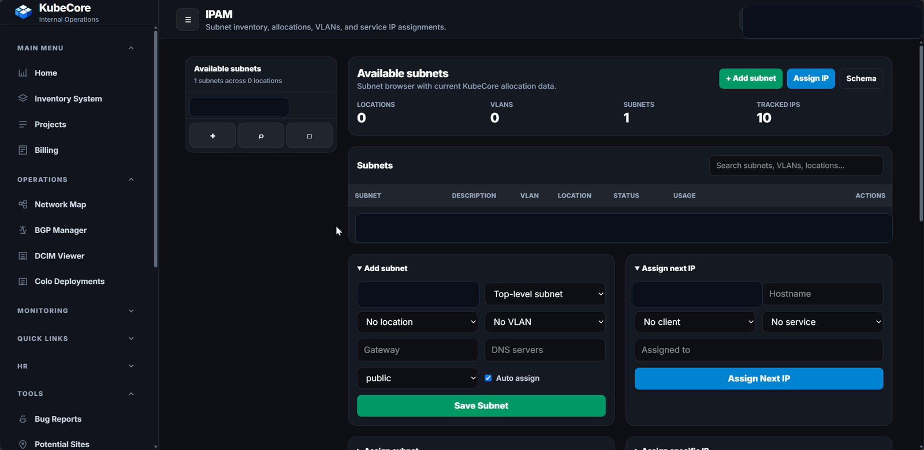Screen dimensions: 924x450
Task: Click the DNS servers input field
Action: (x=545, y=350)
